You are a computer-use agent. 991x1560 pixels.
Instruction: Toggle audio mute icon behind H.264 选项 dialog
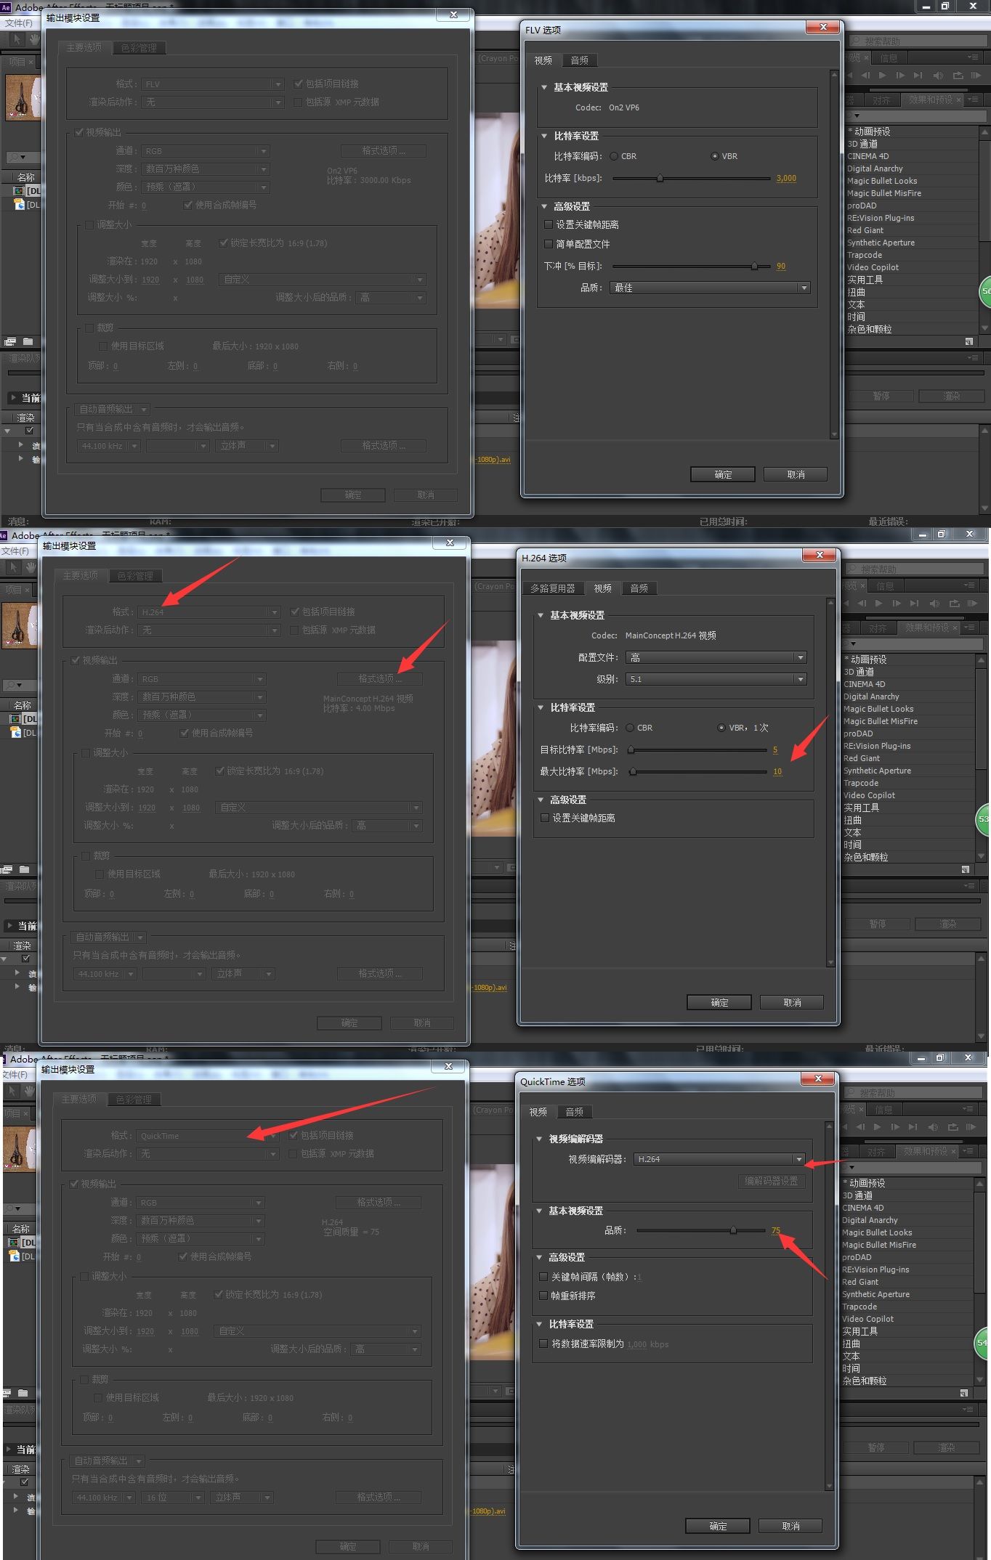point(934,603)
